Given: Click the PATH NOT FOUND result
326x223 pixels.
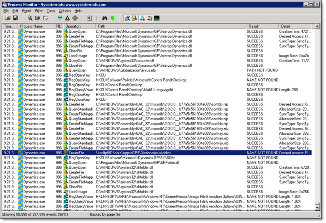Looking at the screenshot, I should tap(262, 70).
